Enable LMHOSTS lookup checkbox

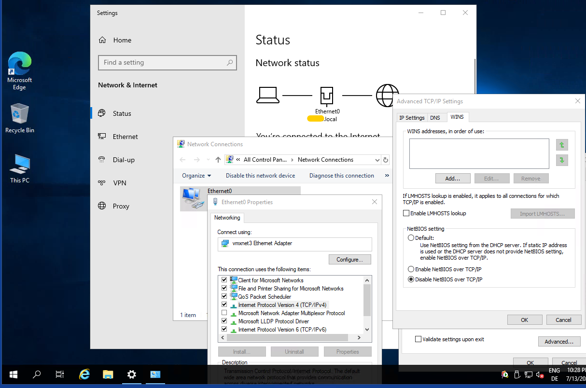(x=406, y=213)
